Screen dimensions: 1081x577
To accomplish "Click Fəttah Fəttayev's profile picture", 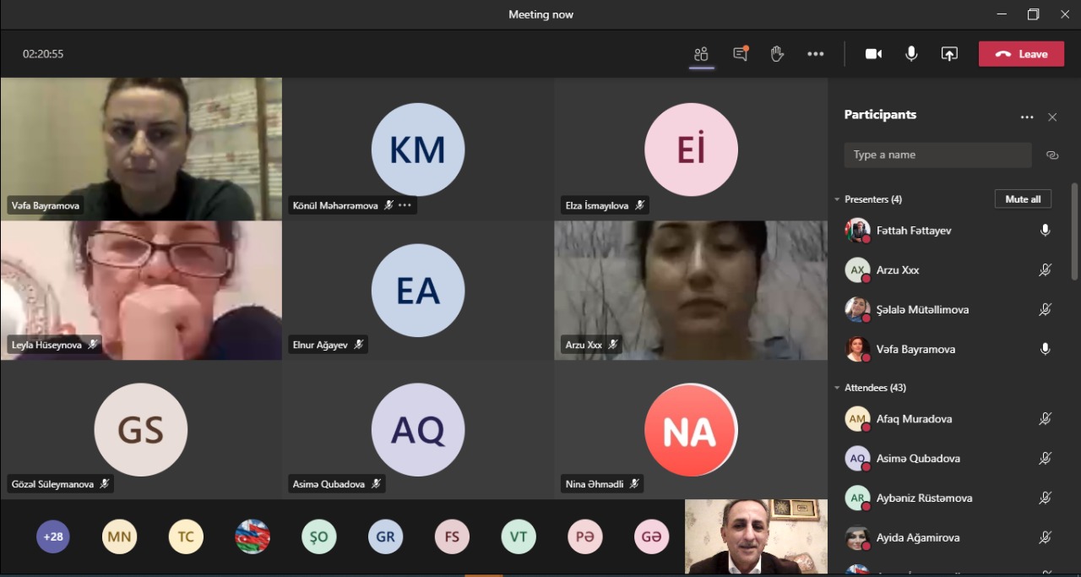I will (x=857, y=231).
